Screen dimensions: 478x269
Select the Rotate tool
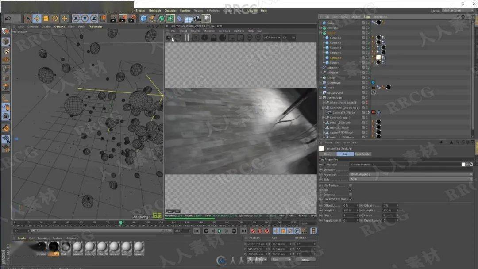click(x=55, y=19)
